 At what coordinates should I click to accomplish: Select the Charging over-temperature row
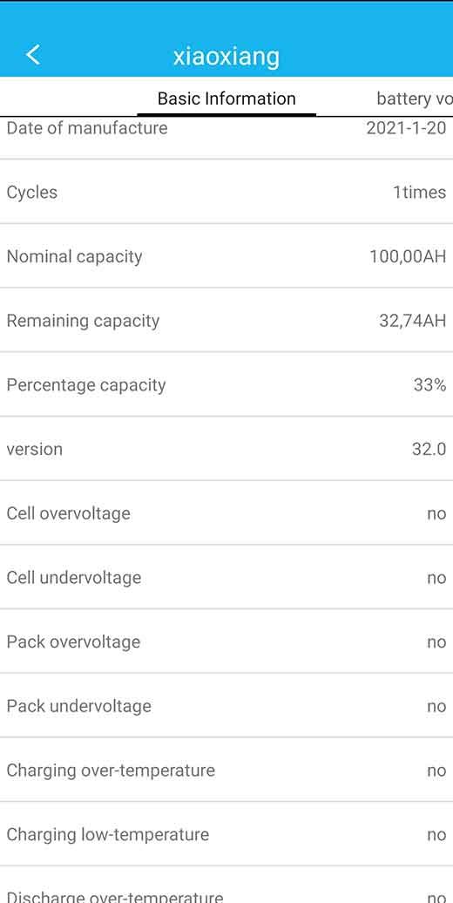pos(226,770)
